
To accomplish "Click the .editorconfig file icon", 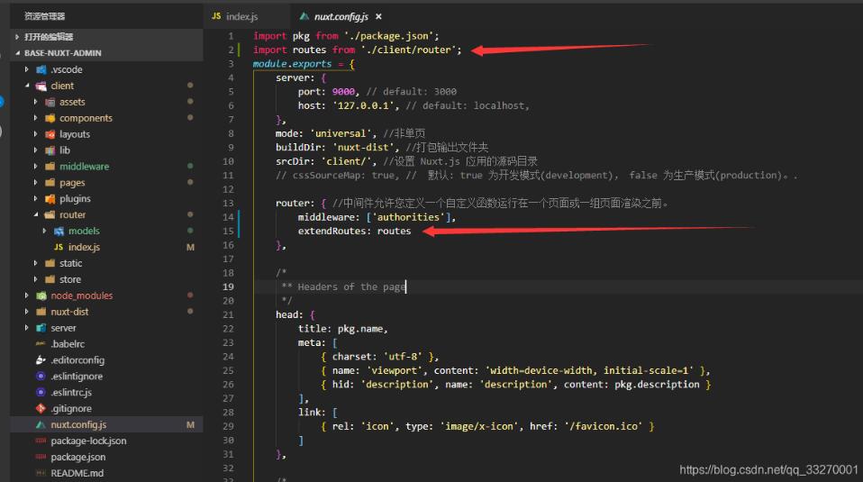I will [41, 359].
